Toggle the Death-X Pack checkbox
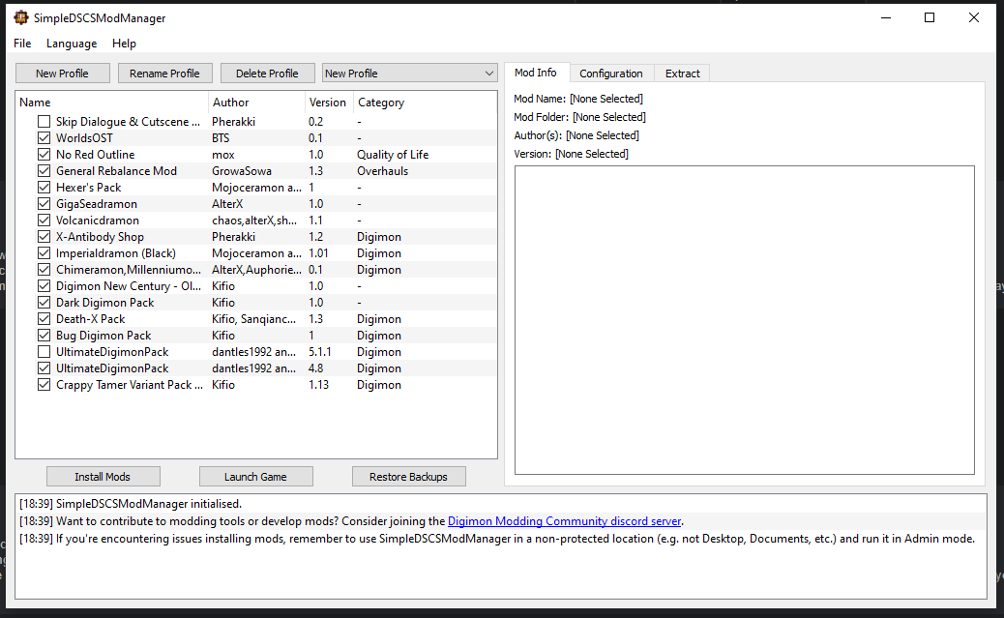The width and height of the screenshot is (1004, 618). click(x=44, y=319)
